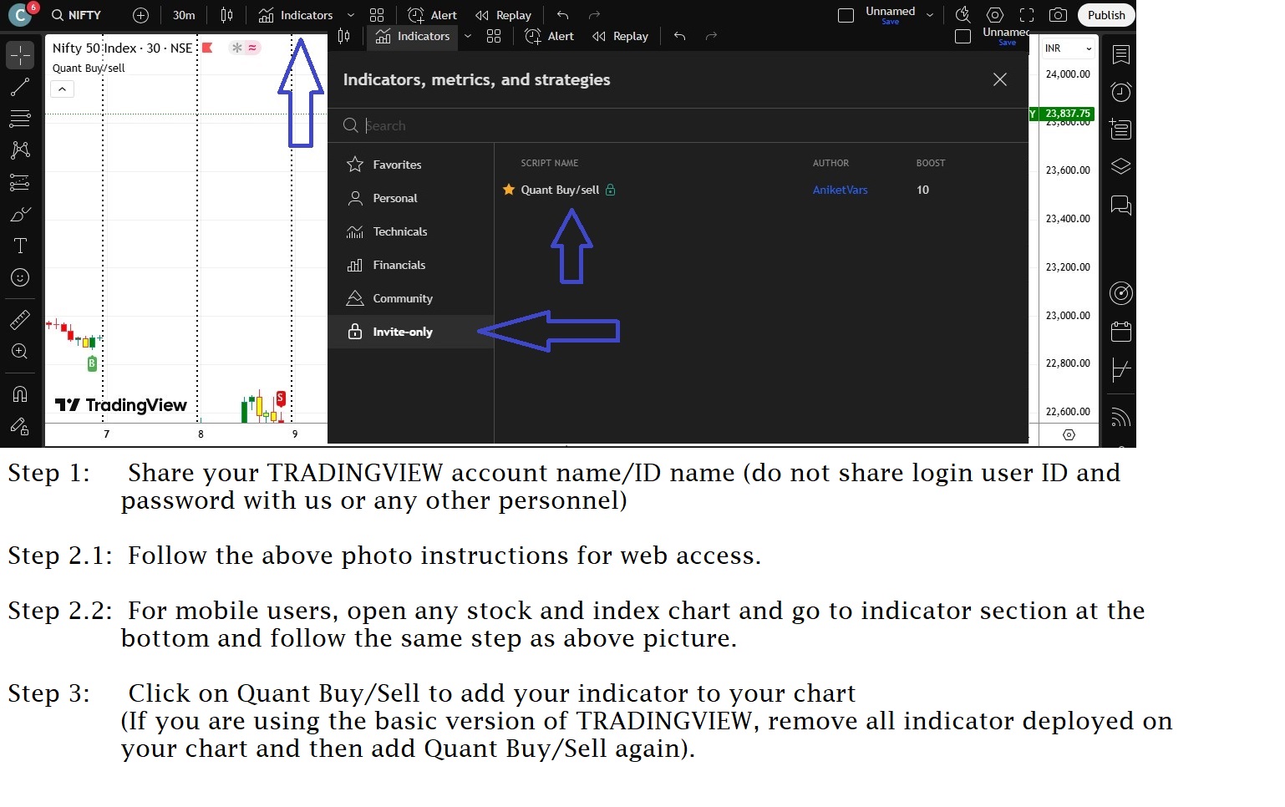The width and height of the screenshot is (1285, 807).
Task: Open the forecasting and measurement position tools
Action: click(x=20, y=182)
